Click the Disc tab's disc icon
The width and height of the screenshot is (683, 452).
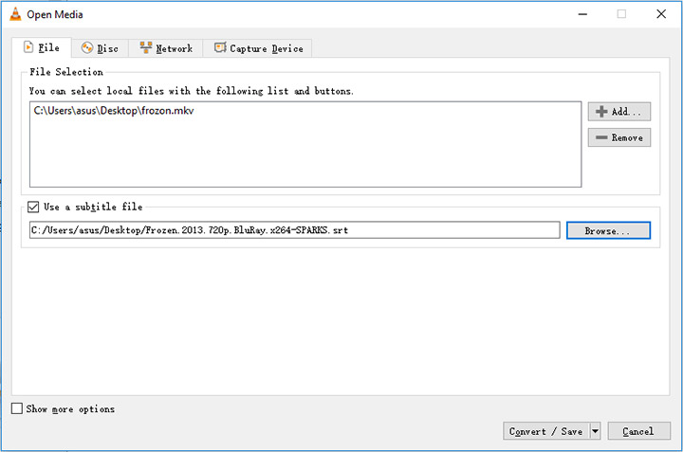coord(87,48)
